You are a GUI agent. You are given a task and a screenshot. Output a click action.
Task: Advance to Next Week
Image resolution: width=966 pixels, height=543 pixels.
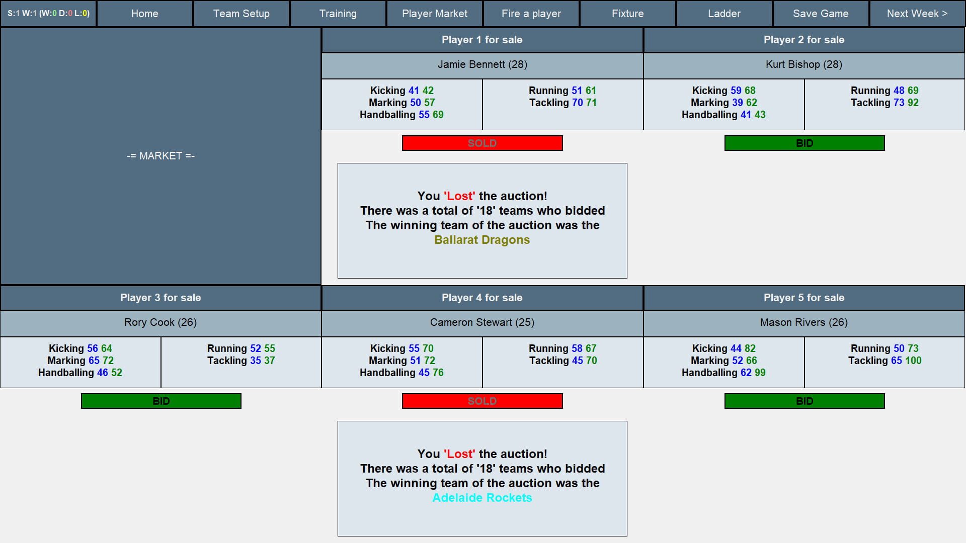coord(917,14)
